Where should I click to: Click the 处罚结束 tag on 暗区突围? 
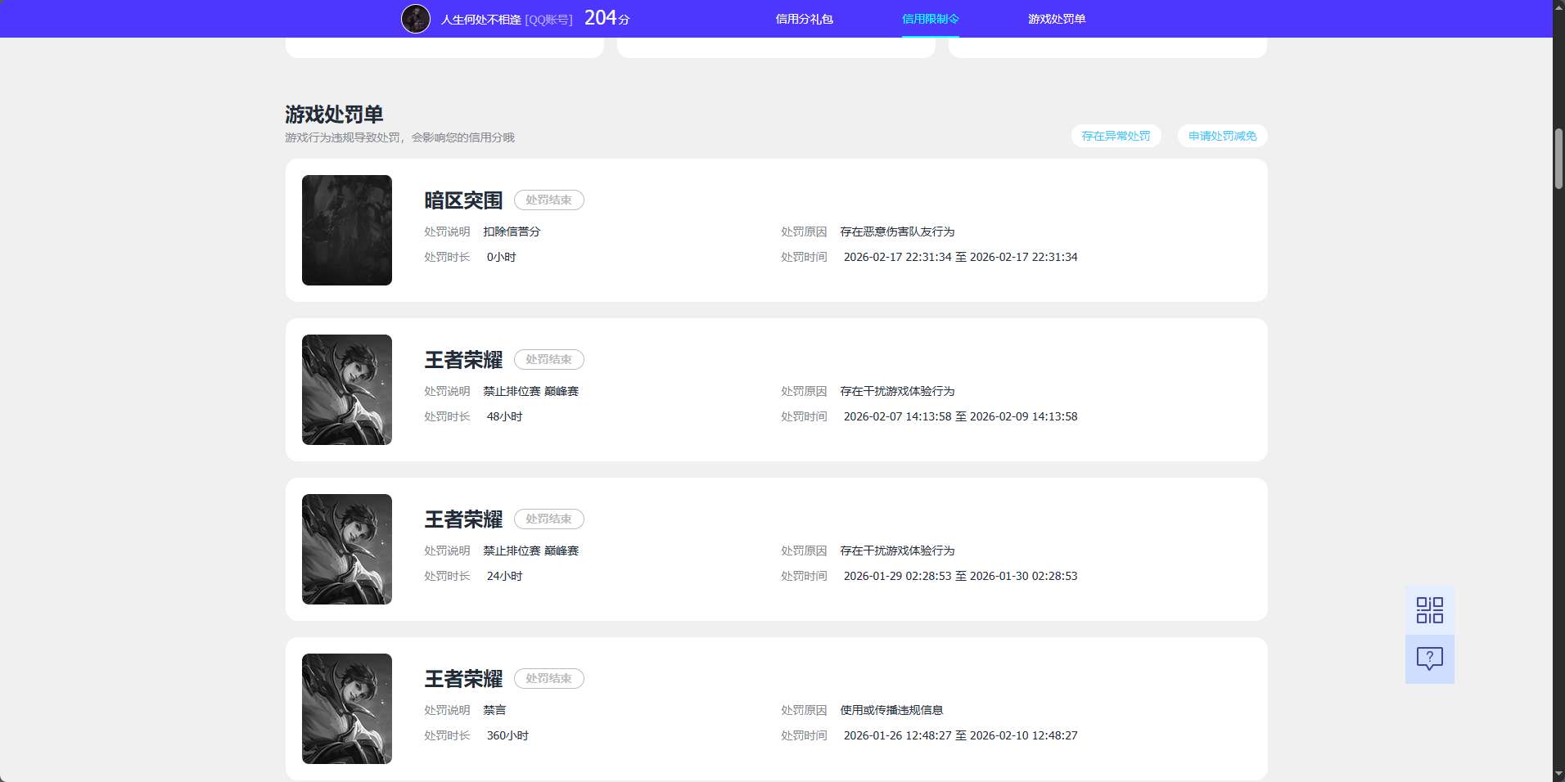[549, 200]
